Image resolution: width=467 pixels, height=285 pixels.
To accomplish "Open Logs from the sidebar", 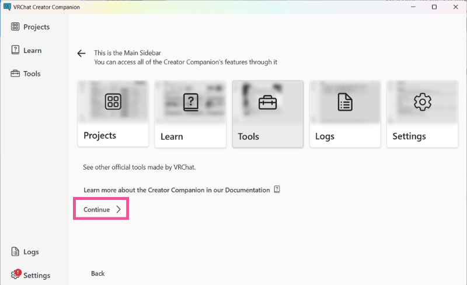I will point(25,252).
